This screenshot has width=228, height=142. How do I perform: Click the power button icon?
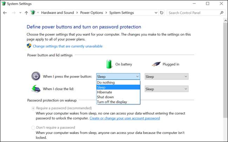tap(36, 76)
